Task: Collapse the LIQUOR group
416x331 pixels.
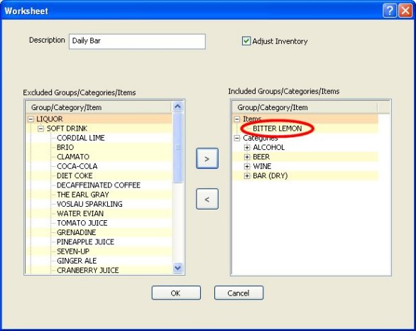Action: [31, 119]
